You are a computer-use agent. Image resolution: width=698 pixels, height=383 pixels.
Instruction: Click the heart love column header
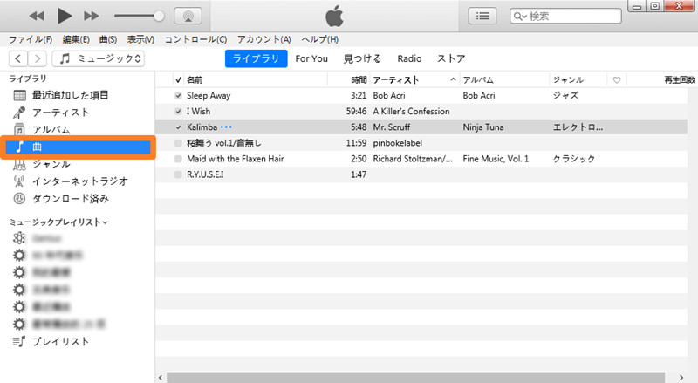point(617,80)
